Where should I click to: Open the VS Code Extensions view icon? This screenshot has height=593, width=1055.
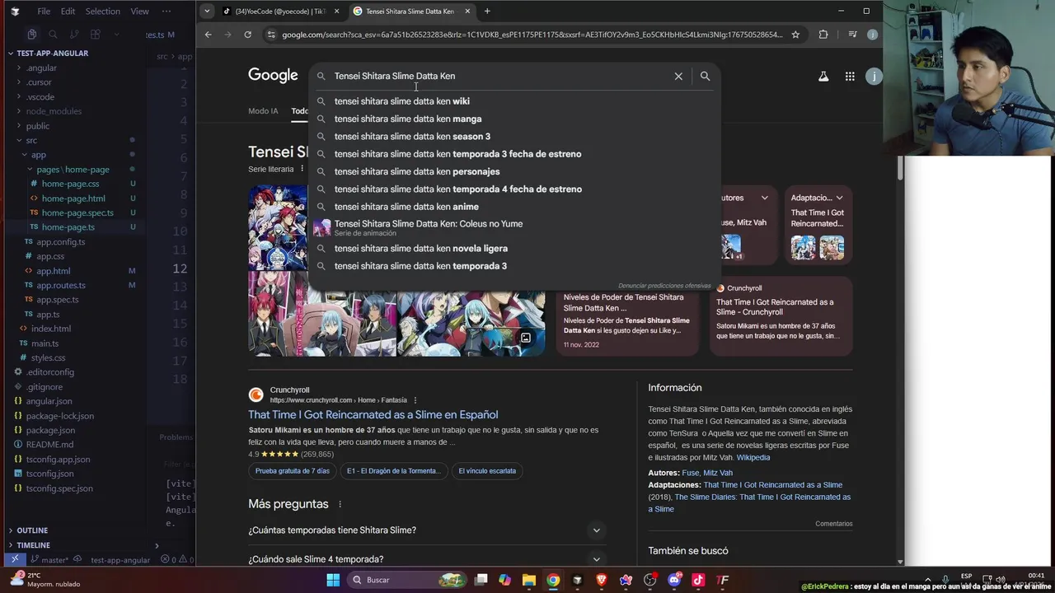coord(96,35)
